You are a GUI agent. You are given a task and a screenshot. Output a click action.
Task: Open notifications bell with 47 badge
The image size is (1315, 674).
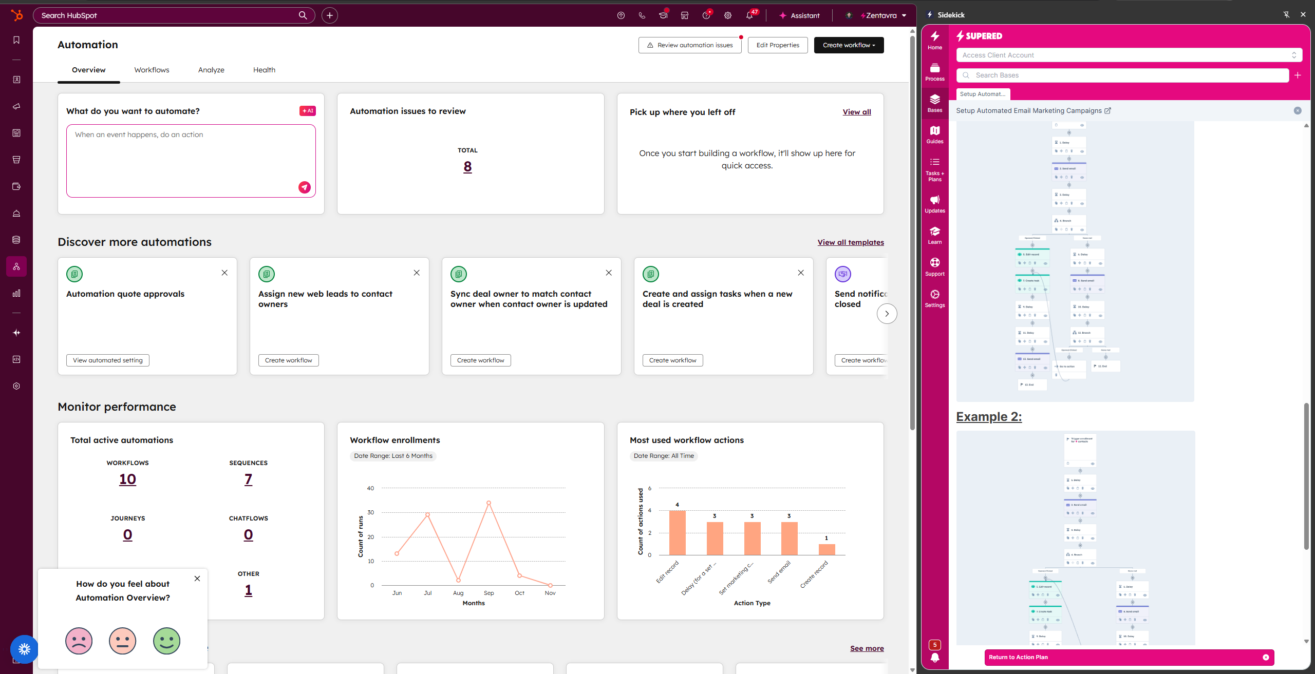(750, 15)
